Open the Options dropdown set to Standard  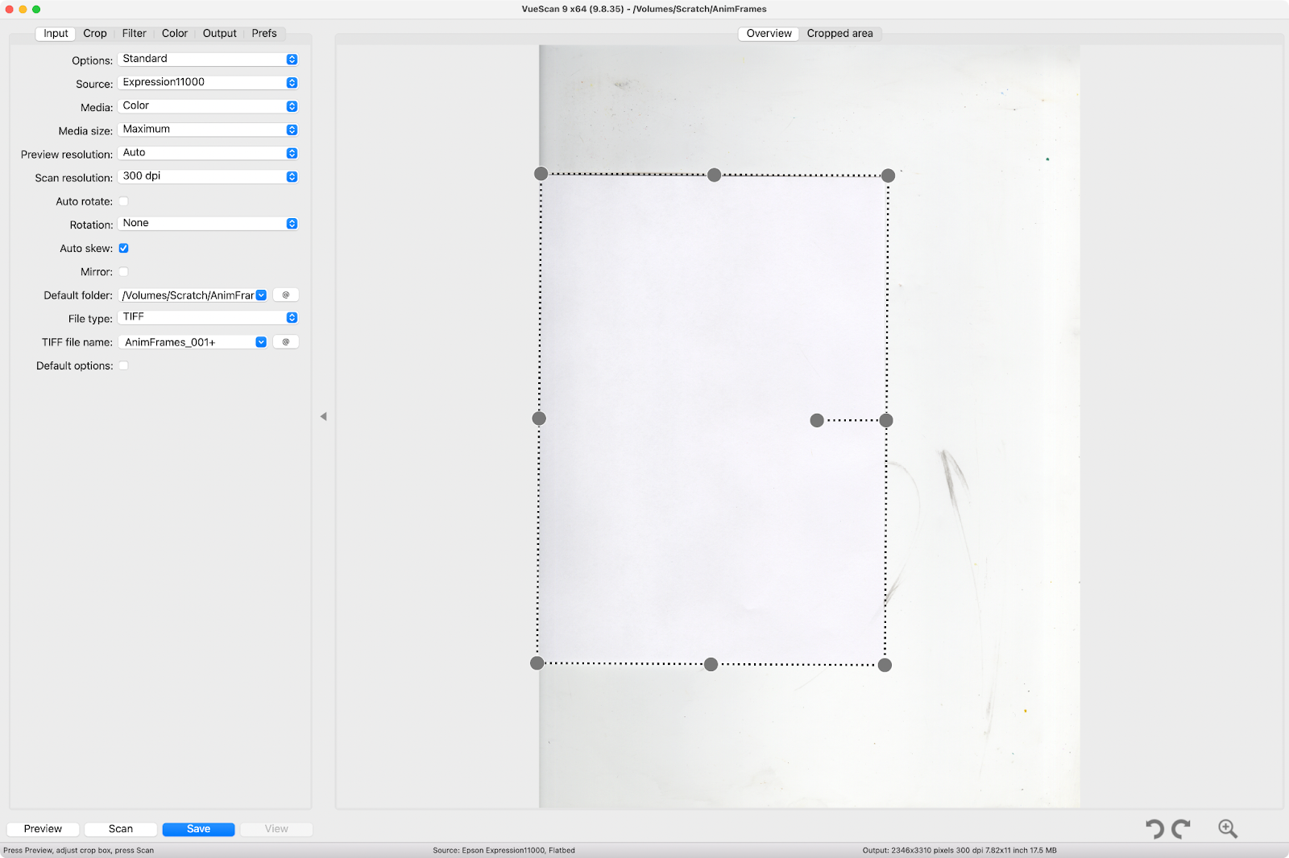(x=208, y=60)
